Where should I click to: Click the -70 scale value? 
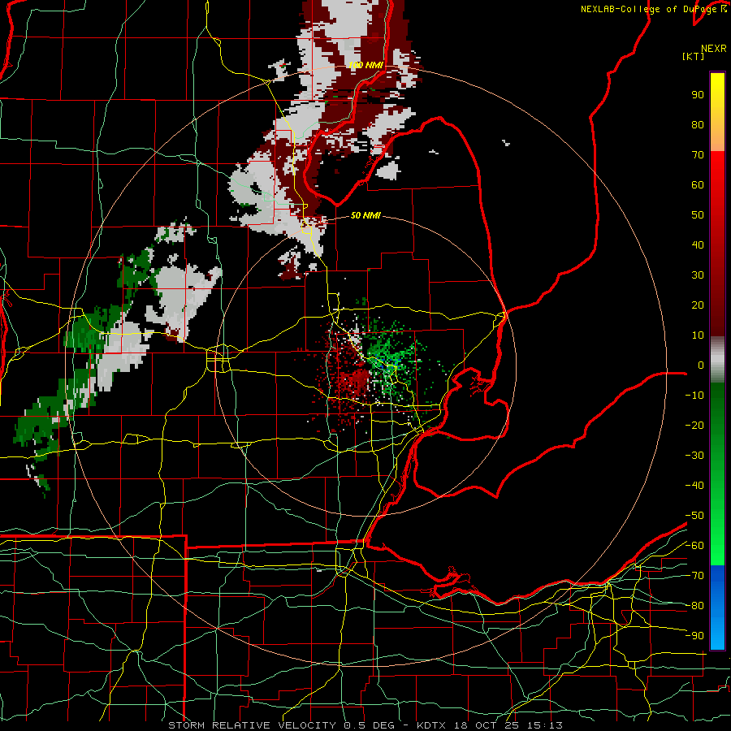tap(694, 576)
